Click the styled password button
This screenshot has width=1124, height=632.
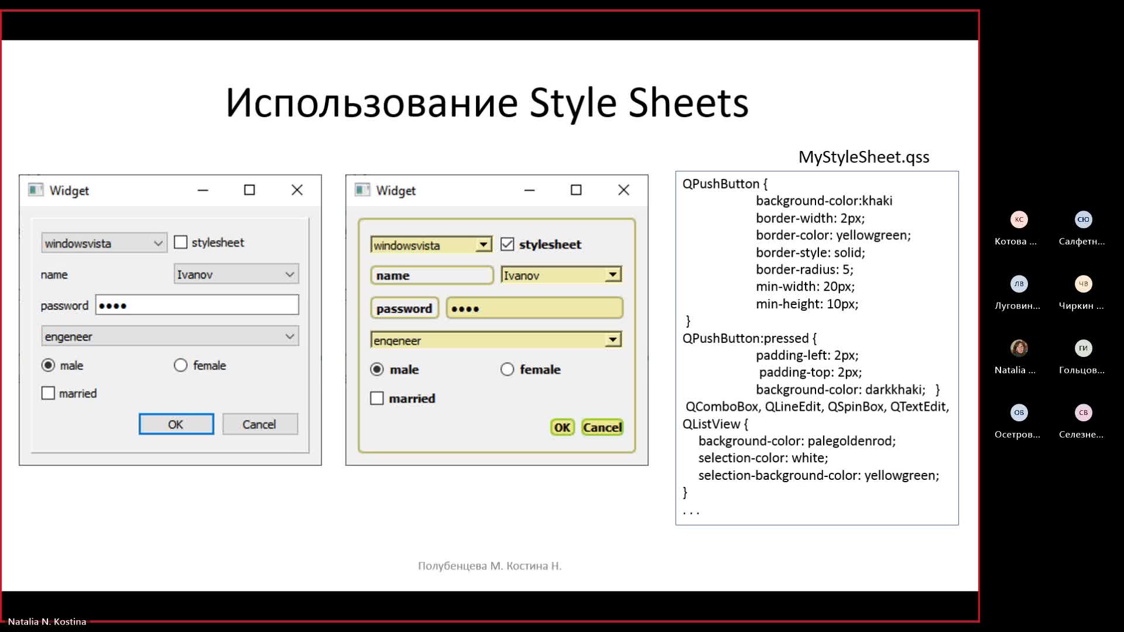point(405,308)
